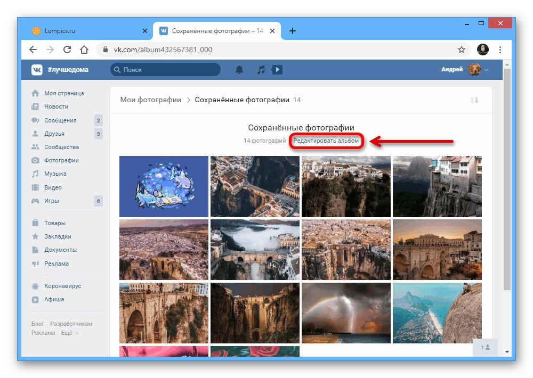Open the rainbow storm photo

click(x=346, y=313)
